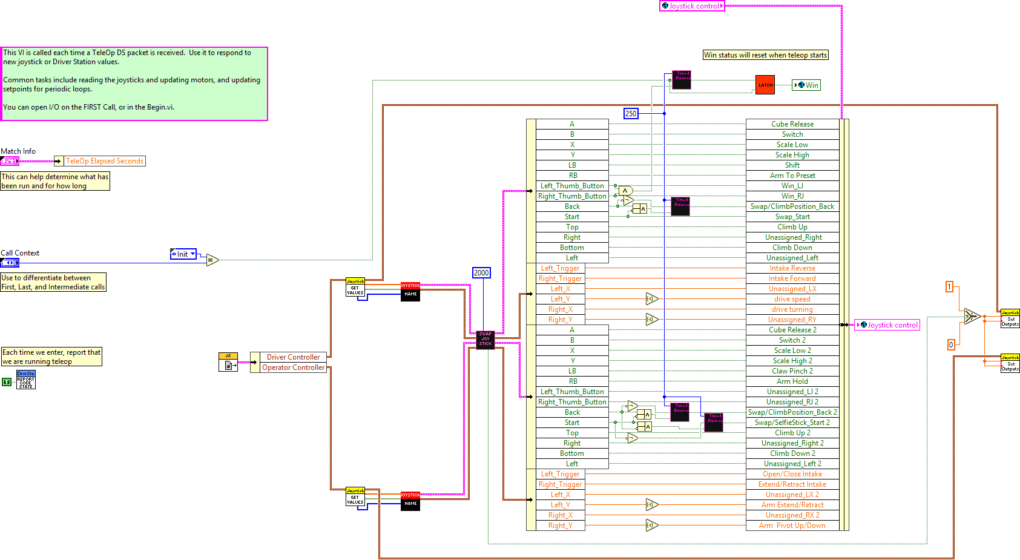Select the TeleOp Elapsed Seconds element
1020x560 pixels.
104,161
